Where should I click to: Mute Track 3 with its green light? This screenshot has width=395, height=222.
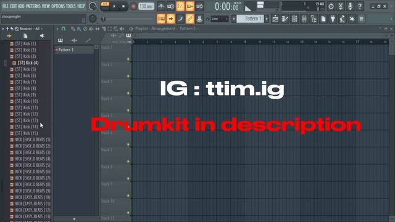point(128,93)
